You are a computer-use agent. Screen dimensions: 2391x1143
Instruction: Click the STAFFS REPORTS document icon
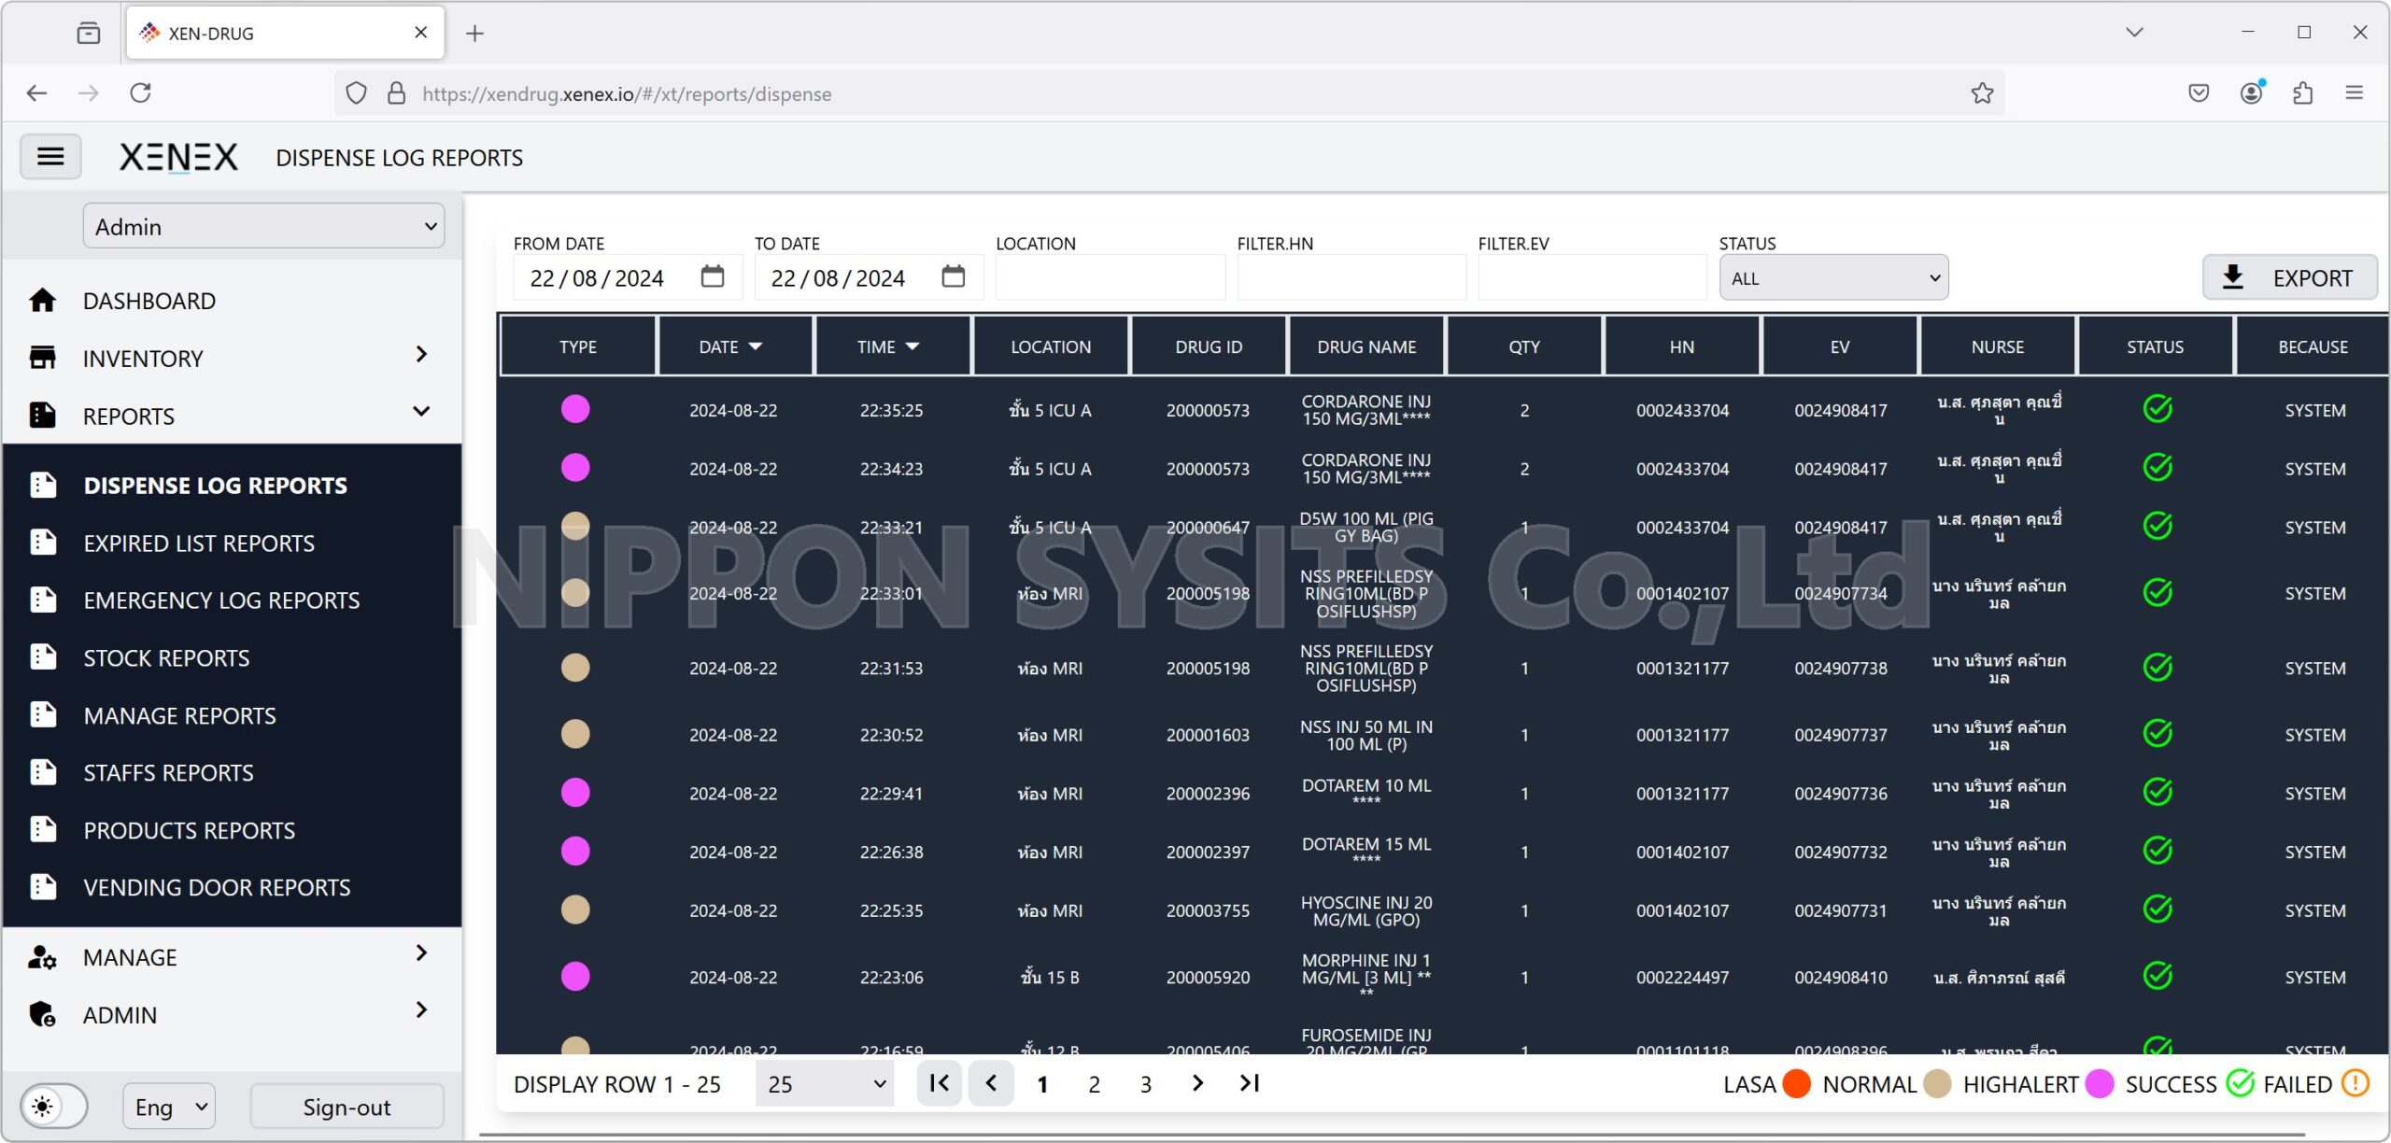[x=42, y=771]
